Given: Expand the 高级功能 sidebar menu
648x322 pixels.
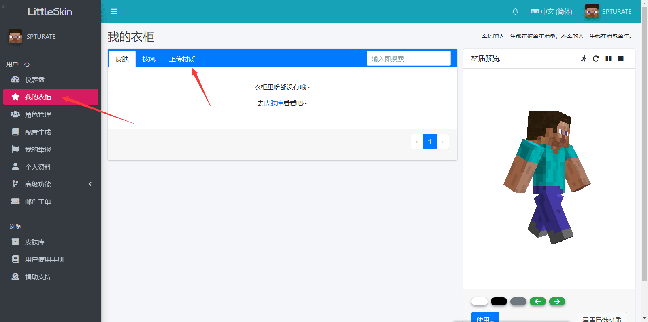Looking at the screenshot, I should pos(52,184).
